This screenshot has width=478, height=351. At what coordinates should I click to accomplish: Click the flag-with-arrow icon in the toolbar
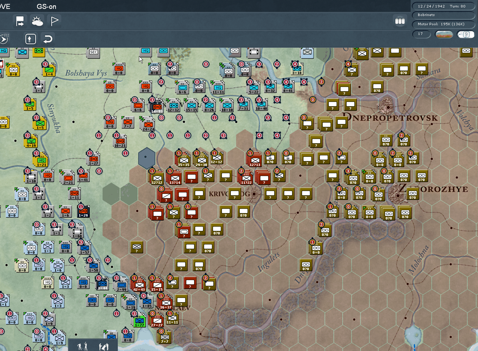coord(20,21)
